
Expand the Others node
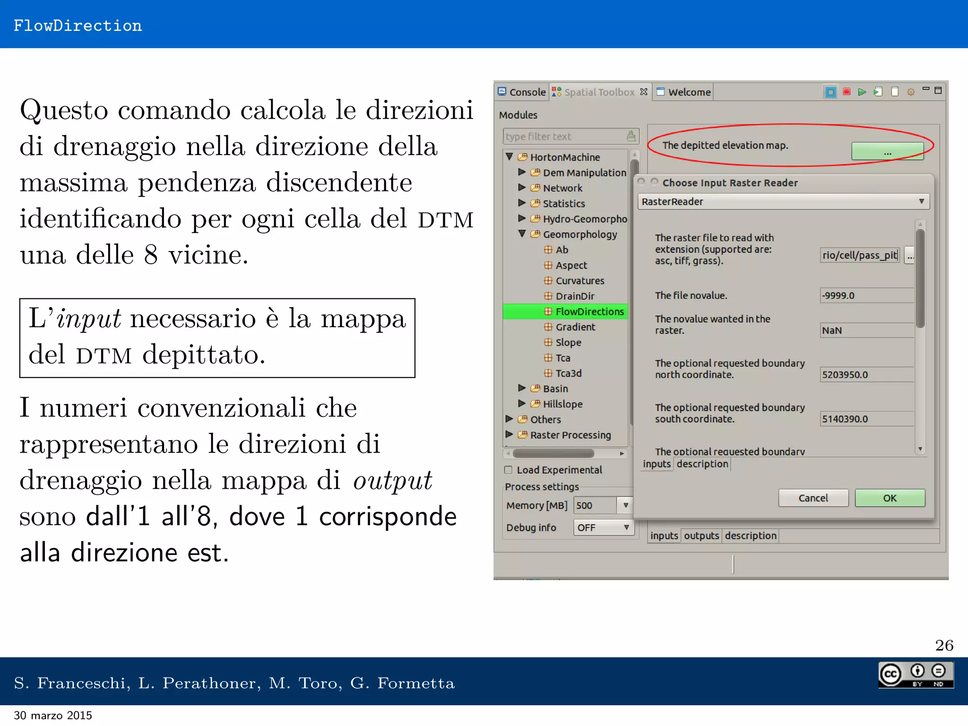click(509, 419)
